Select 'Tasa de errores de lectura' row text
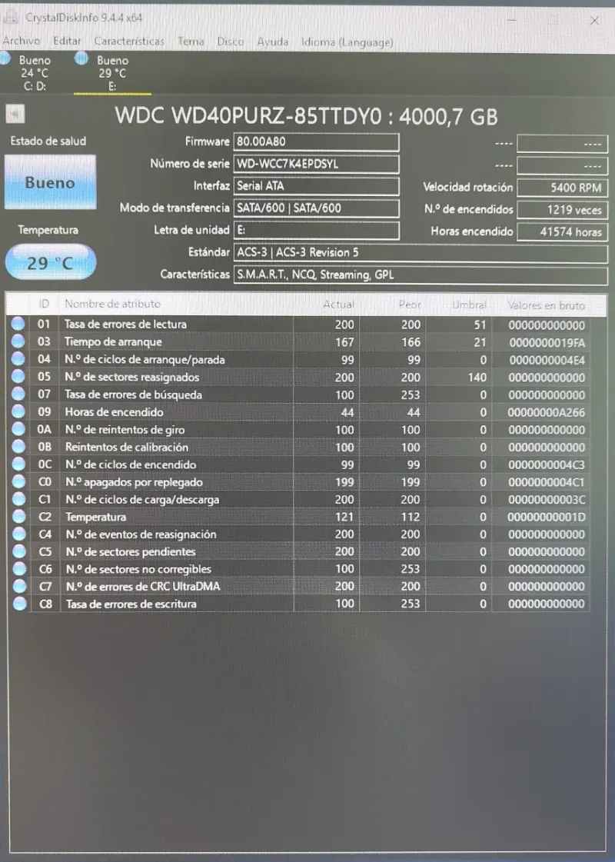Screen dimensions: 615x862 tap(125, 324)
